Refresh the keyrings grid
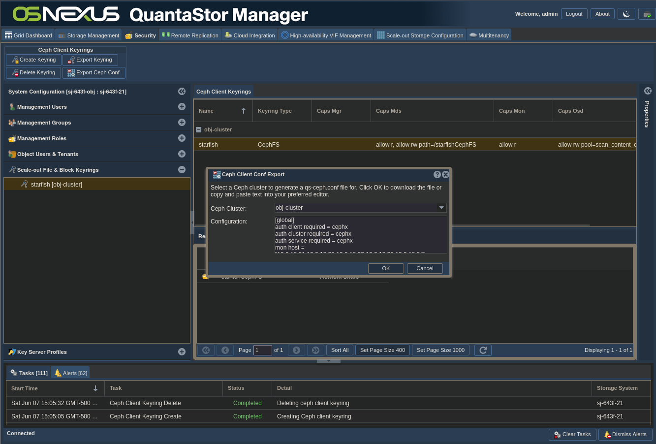The width and height of the screenshot is (656, 444). tap(483, 350)
